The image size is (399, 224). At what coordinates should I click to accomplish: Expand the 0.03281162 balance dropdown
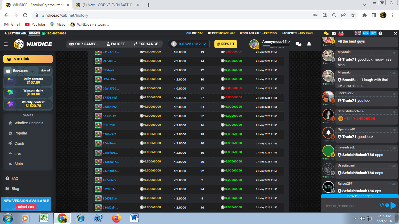click(188, 44)
